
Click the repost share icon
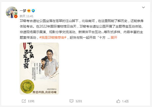[x=24, y=101]
